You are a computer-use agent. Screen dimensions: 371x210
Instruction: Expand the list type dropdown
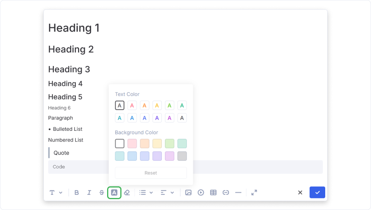point(146,193)
